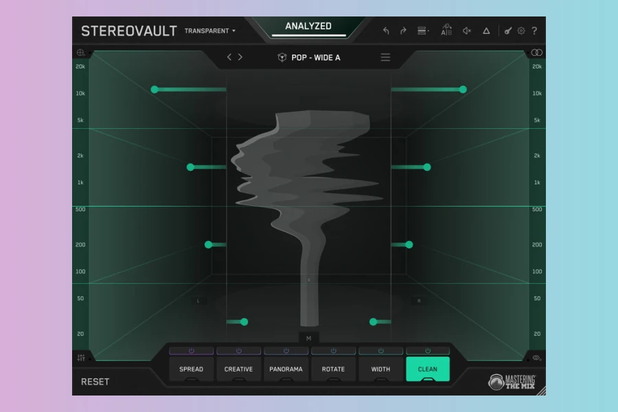Click the mixer sliders icon above RESET

tap(81, 358)
